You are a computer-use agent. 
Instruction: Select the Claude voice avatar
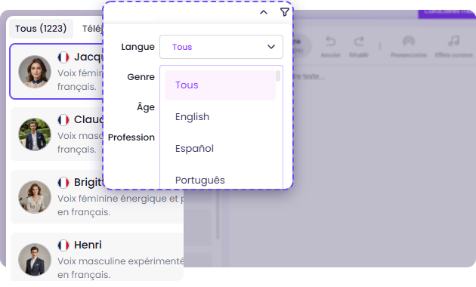pyautogui.click(x=35, y=134)
